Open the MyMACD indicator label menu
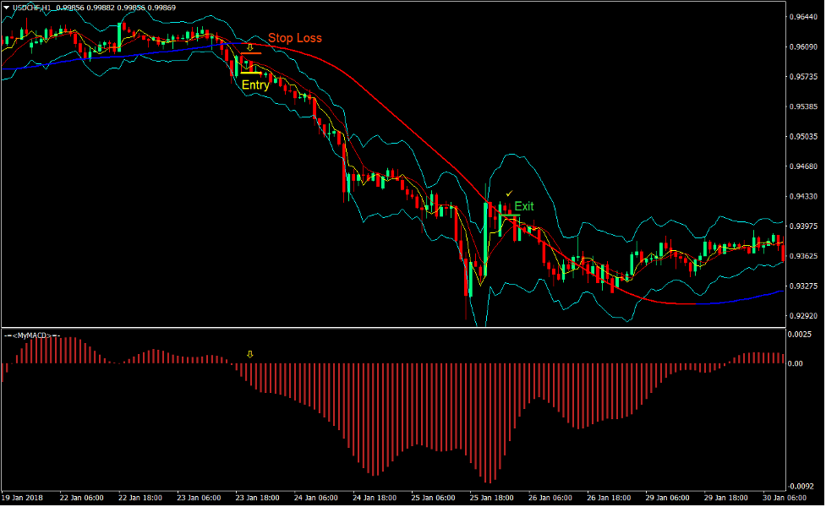The width and height of the screenshot is (826, 507). 30,335
